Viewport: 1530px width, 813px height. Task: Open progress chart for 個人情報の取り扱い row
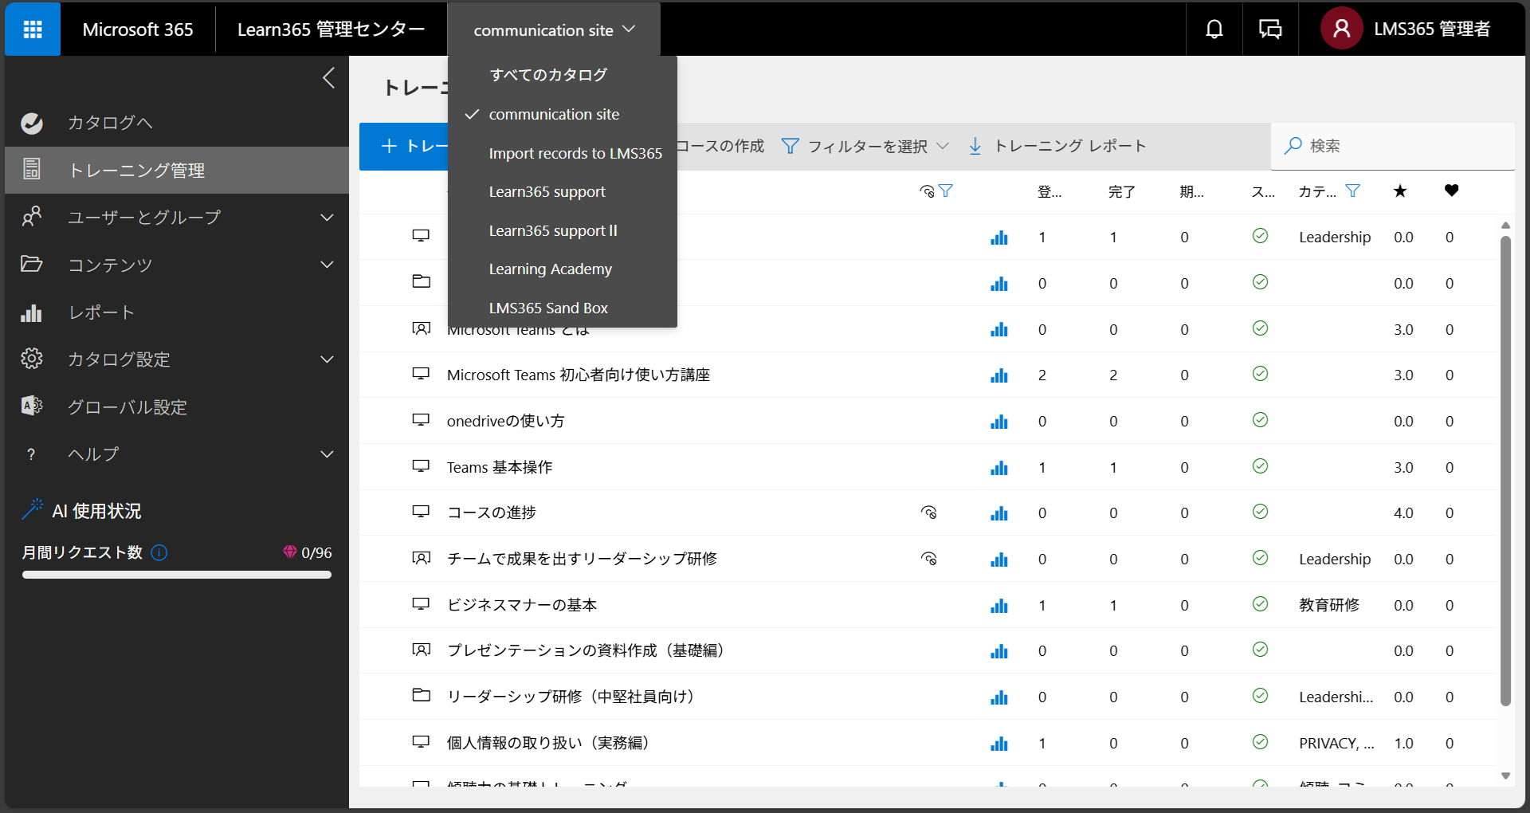point(999,744)
